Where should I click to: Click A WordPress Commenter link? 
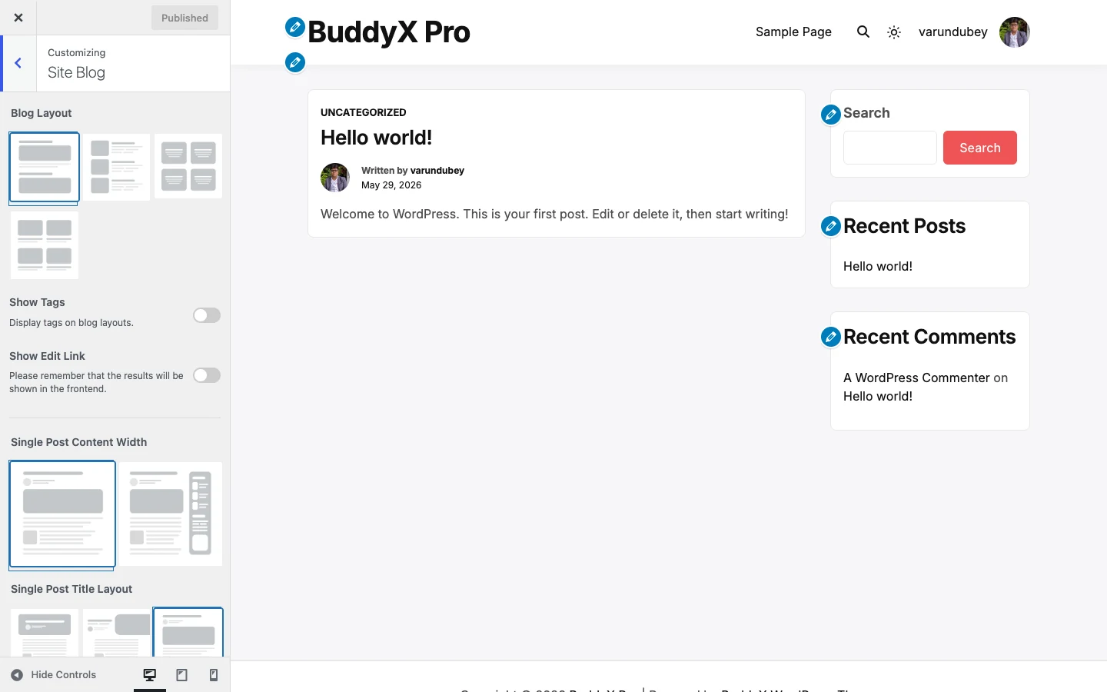point(916,378)
